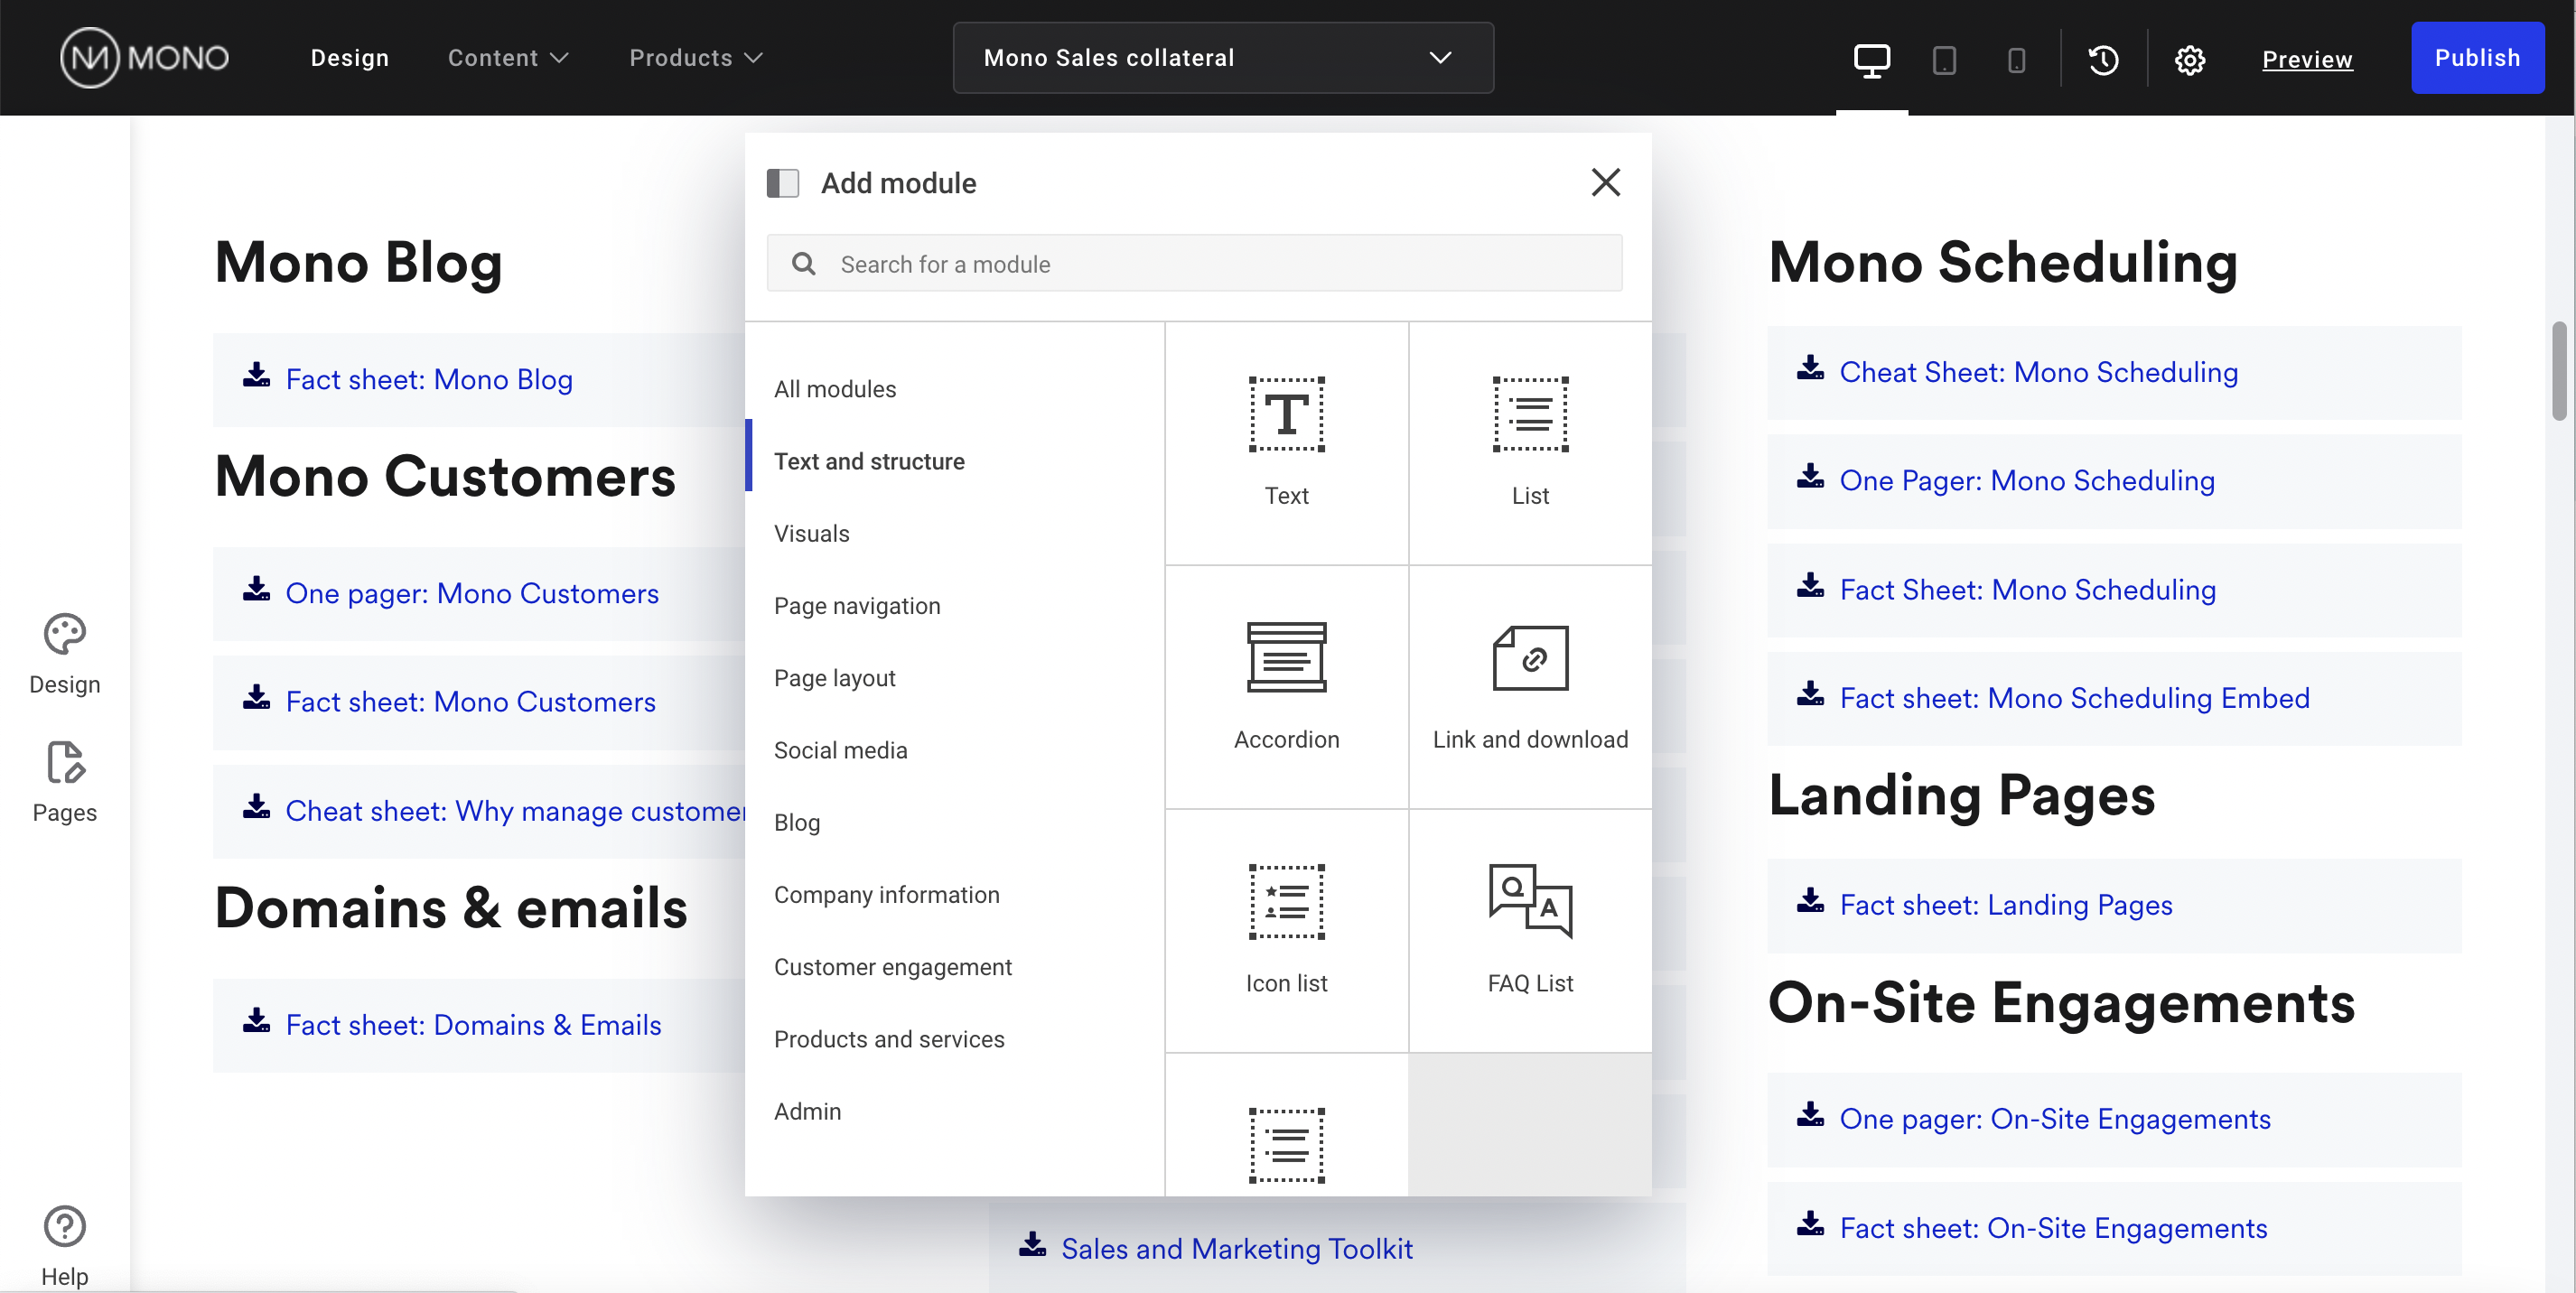
Task: Open Cheat sheet: Why manage customers link
Action: [x=515, y=810]
